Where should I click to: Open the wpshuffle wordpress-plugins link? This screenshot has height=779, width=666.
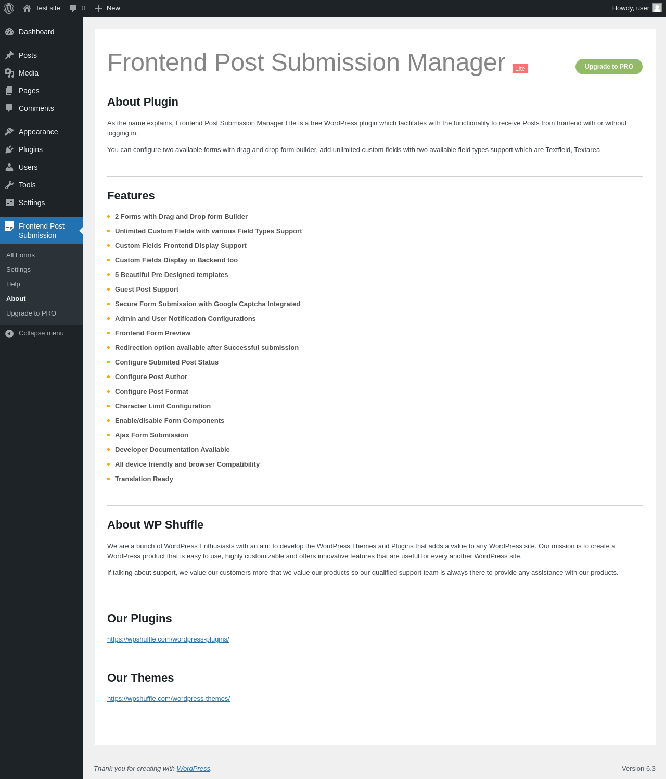pos(168,639)
